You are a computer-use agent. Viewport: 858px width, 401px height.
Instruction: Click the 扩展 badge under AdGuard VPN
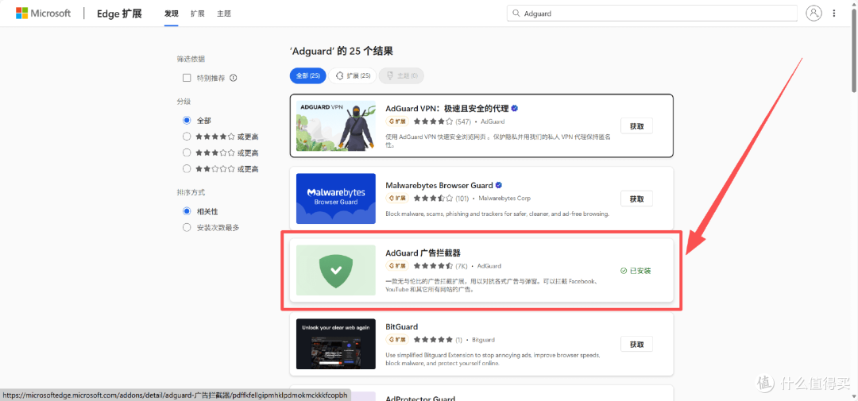[397, 121]
